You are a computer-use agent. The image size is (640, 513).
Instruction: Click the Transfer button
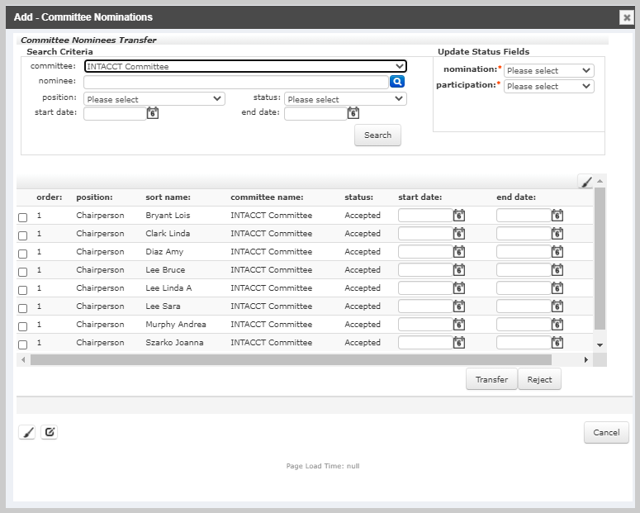(491, 379)
